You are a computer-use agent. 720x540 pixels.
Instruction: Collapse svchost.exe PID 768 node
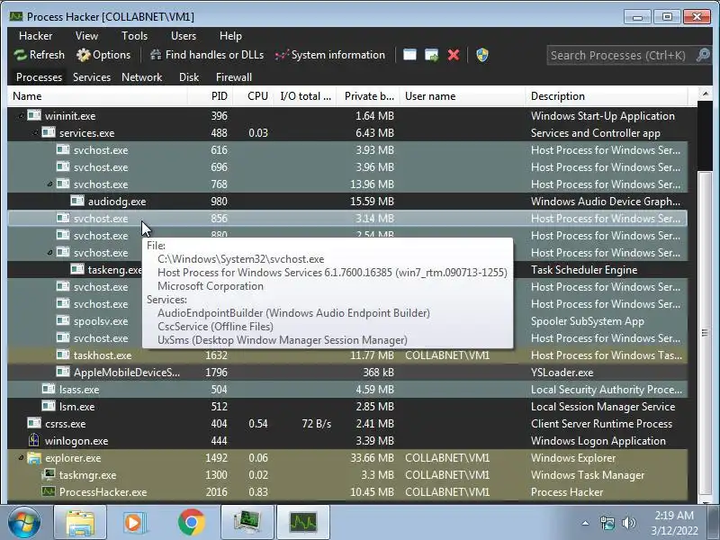coord(50,184)
